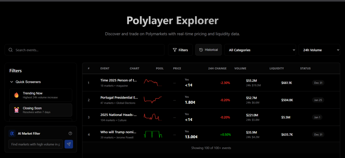
Task: Click the Jan 1 status badge
Action: 317,117
